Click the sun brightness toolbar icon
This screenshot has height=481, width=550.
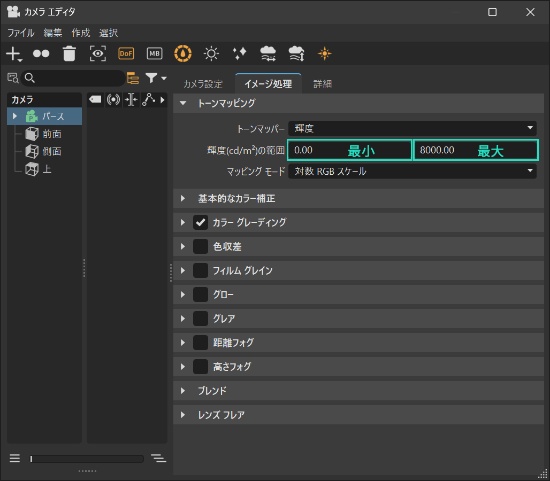tap(212, 53)
